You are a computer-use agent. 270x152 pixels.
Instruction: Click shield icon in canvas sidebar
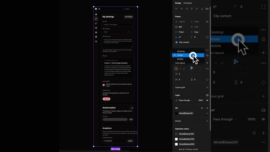tap(96, 37)
